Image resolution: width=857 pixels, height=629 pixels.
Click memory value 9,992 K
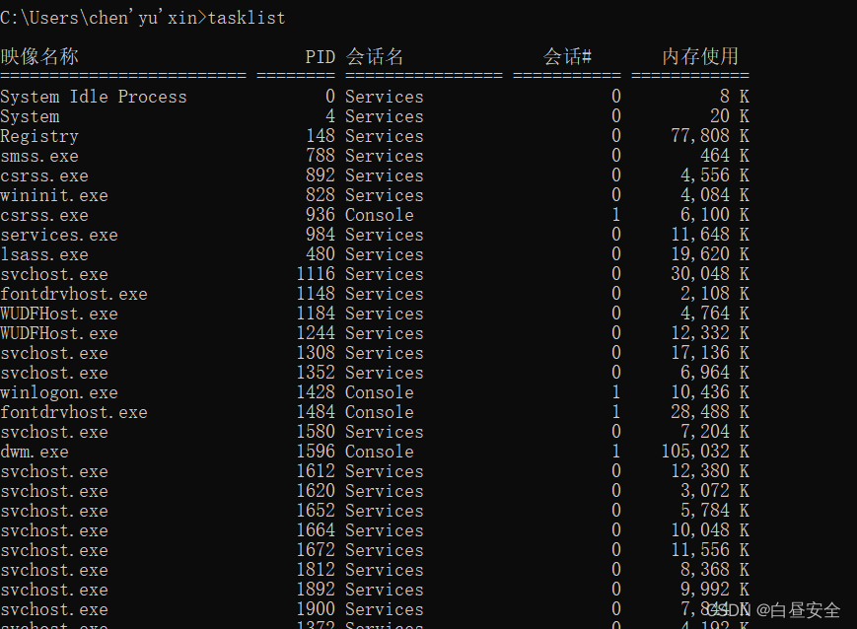715,589
